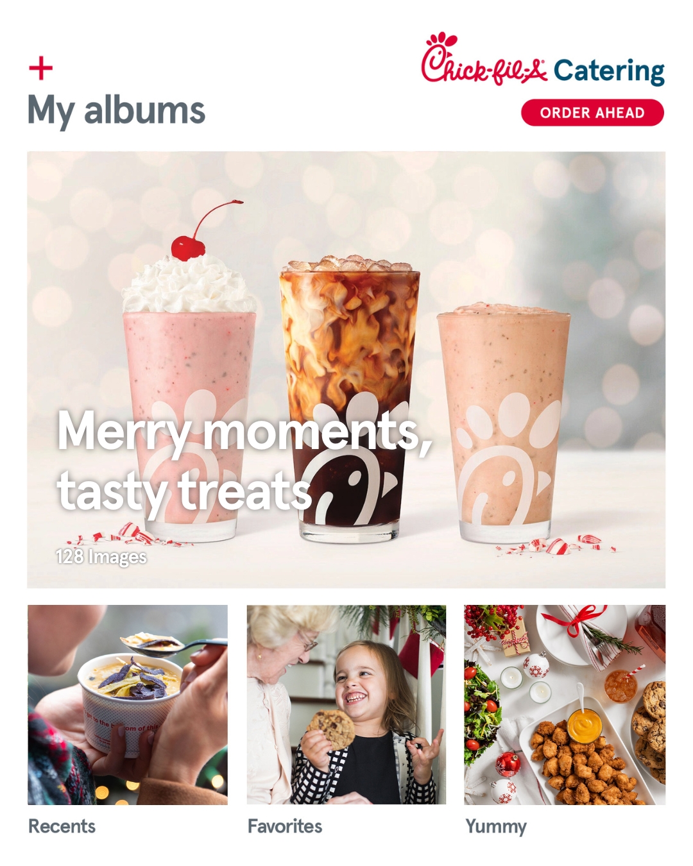This screenshot has height=866, width=693.
Task: Click the yellow dipping sauce in the Yummy photo
Action: [585, 726]
